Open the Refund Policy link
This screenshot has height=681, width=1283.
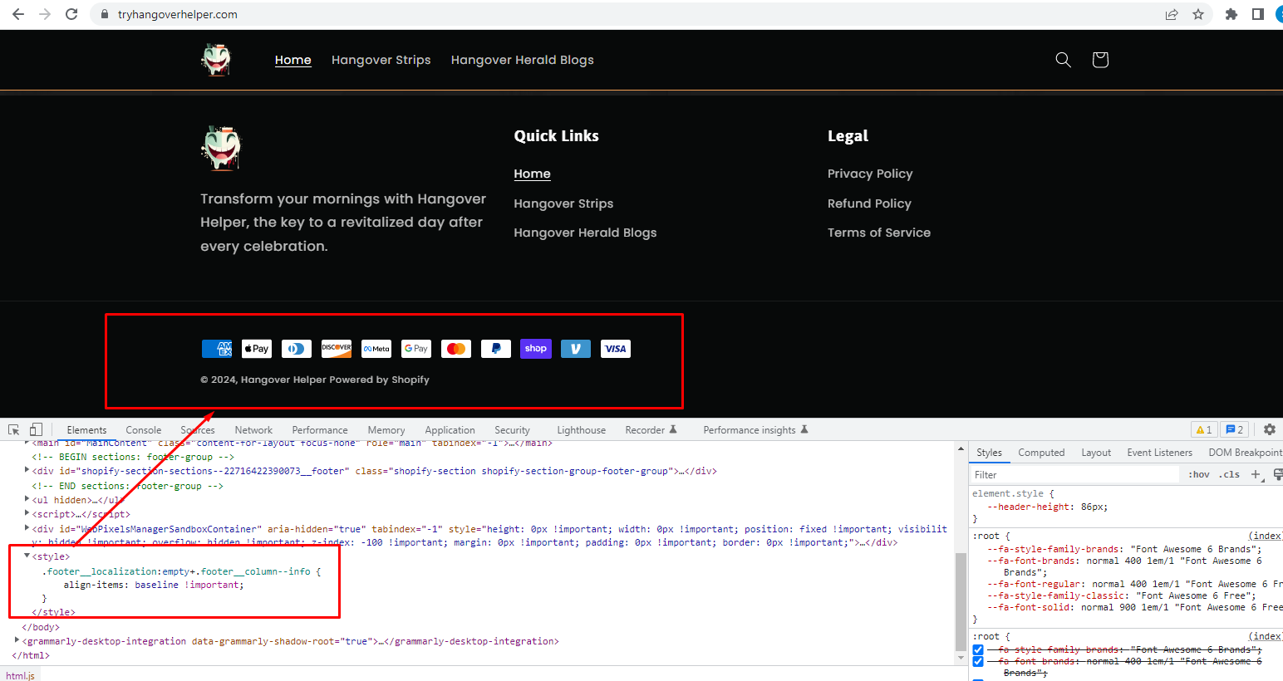(x=869, y=203)
